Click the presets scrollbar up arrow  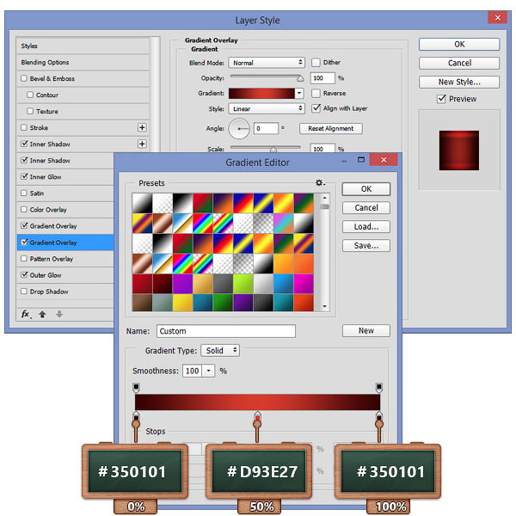coord(324,198)
